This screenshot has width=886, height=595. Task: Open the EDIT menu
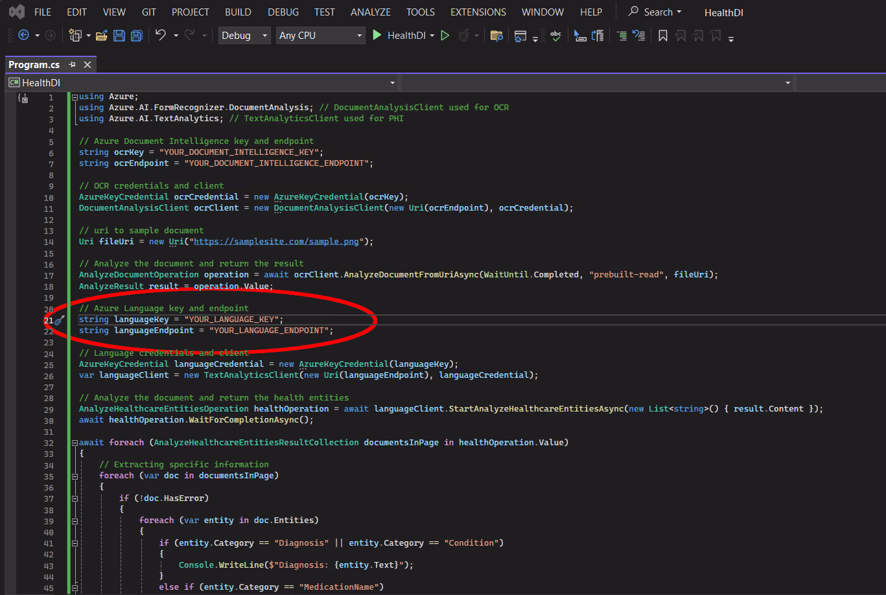point(76,12)
